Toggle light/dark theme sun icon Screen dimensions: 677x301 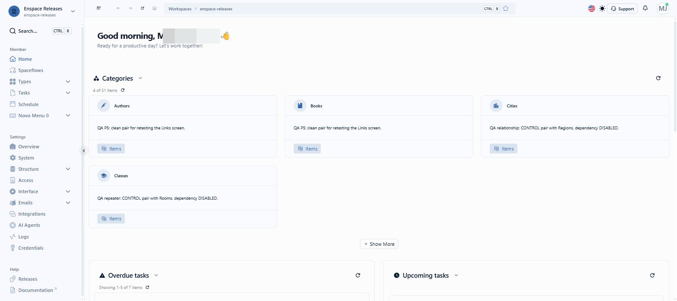(602, 9)
